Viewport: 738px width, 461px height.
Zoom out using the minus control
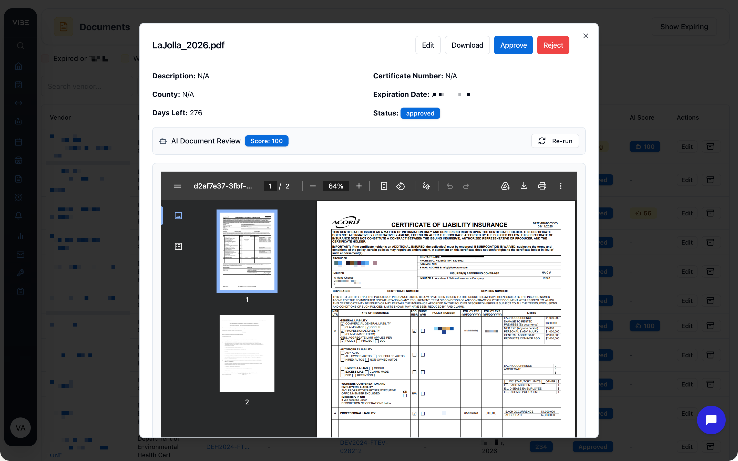click(313, 186)
